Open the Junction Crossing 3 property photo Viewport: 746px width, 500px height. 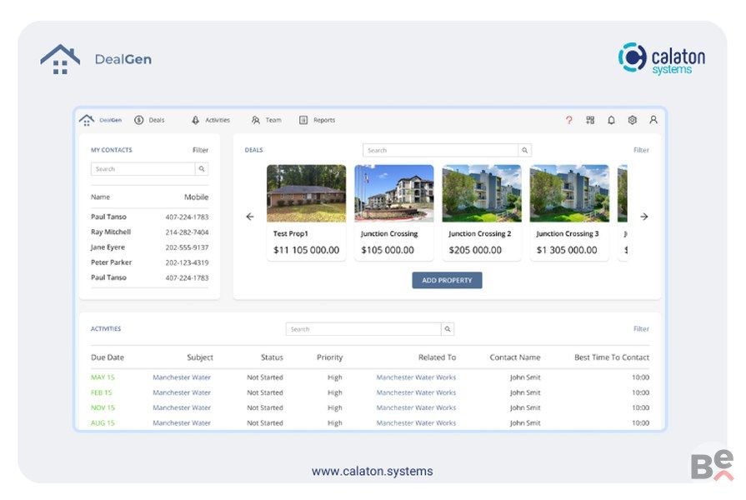coord(569,193)
